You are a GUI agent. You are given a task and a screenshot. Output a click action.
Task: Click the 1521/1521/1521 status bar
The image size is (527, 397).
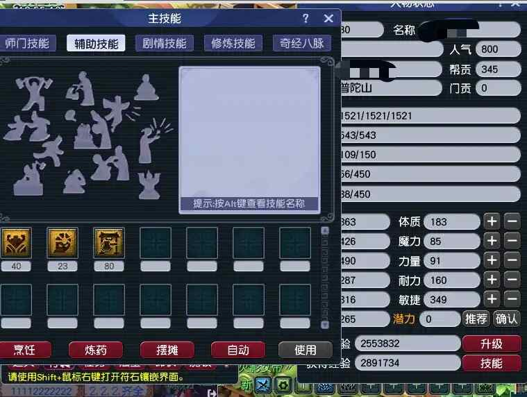click(x=430, y=116)
